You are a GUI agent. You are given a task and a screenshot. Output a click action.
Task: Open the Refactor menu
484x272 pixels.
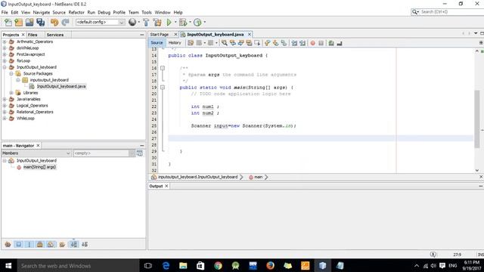[76, 12]
